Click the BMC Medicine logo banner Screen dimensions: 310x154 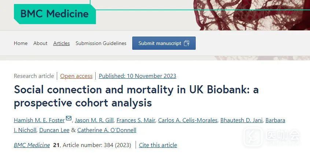coord(55,14)
